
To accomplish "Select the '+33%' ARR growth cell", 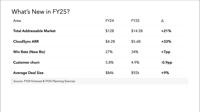I will click(x=166, y=41).
